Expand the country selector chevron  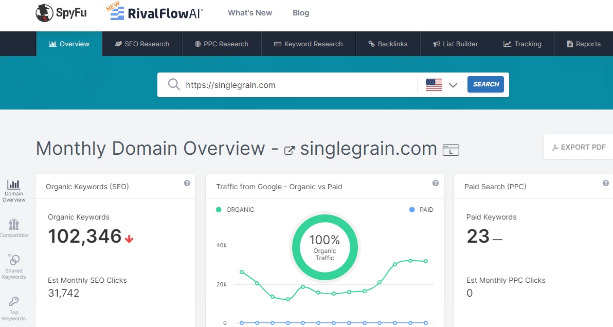[x=453, y=85]
